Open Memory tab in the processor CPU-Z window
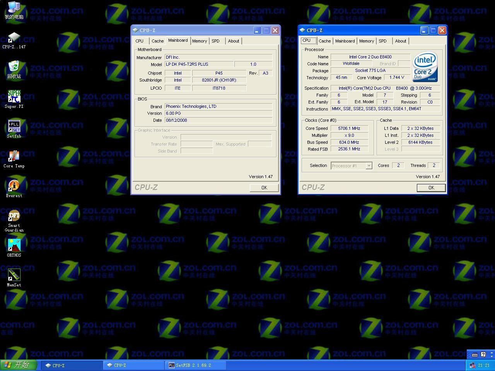Viewport: 495px width, 371px height. click(367, 41)
